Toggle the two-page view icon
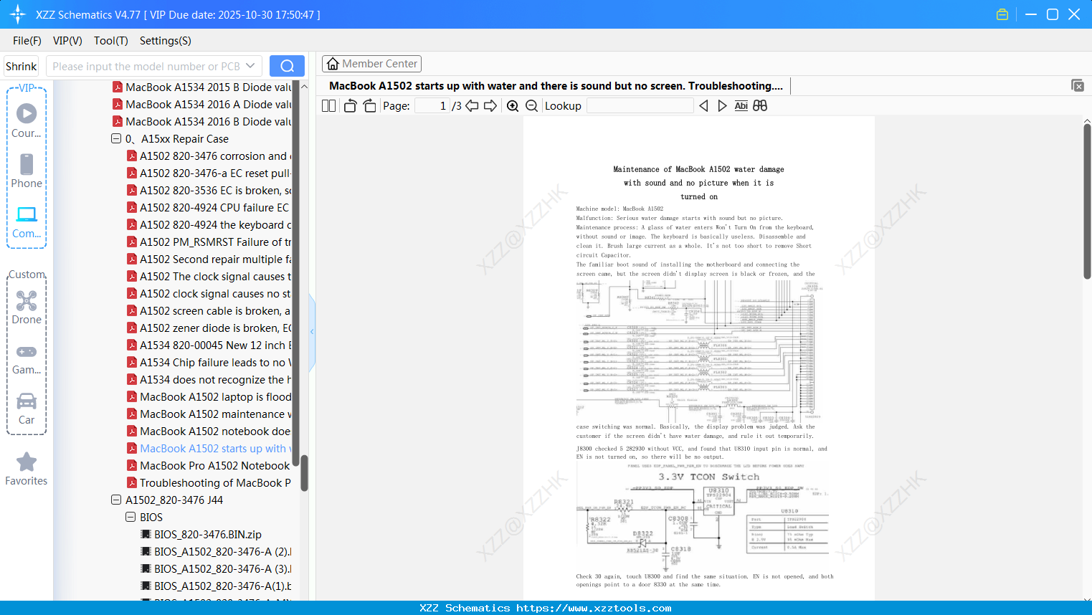 [x=328, y=105]
